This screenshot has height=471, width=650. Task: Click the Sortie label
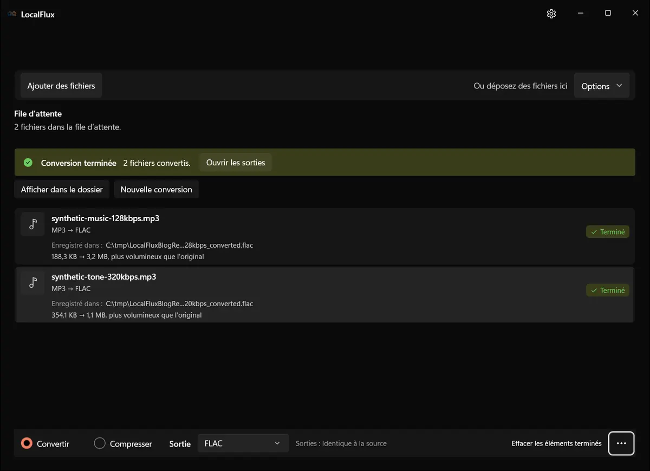[180, 444]
